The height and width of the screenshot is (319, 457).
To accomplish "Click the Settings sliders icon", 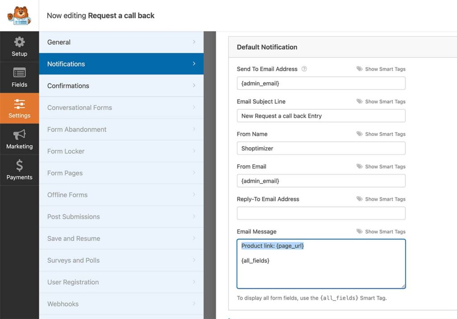I will [19, 104].
